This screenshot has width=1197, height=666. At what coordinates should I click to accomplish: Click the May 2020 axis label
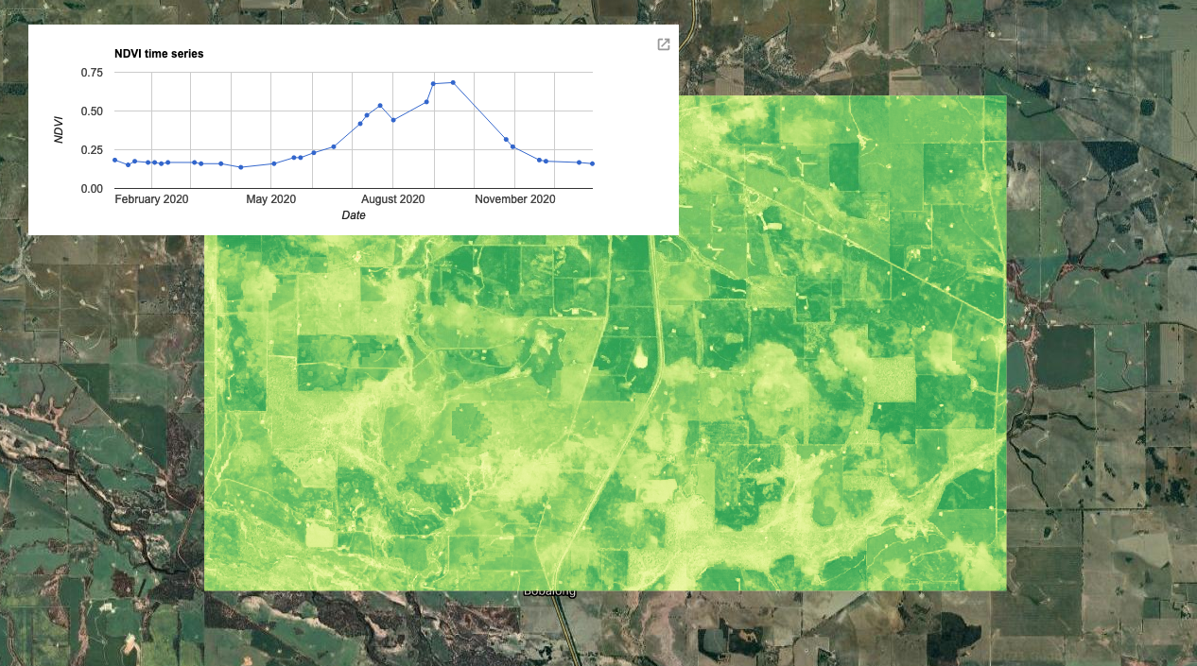tap(271, 199)
